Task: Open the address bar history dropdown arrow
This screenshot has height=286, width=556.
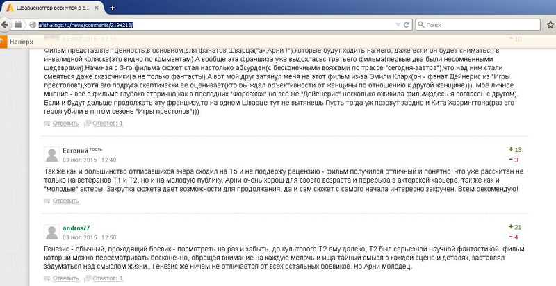Action: pos(398,25)
